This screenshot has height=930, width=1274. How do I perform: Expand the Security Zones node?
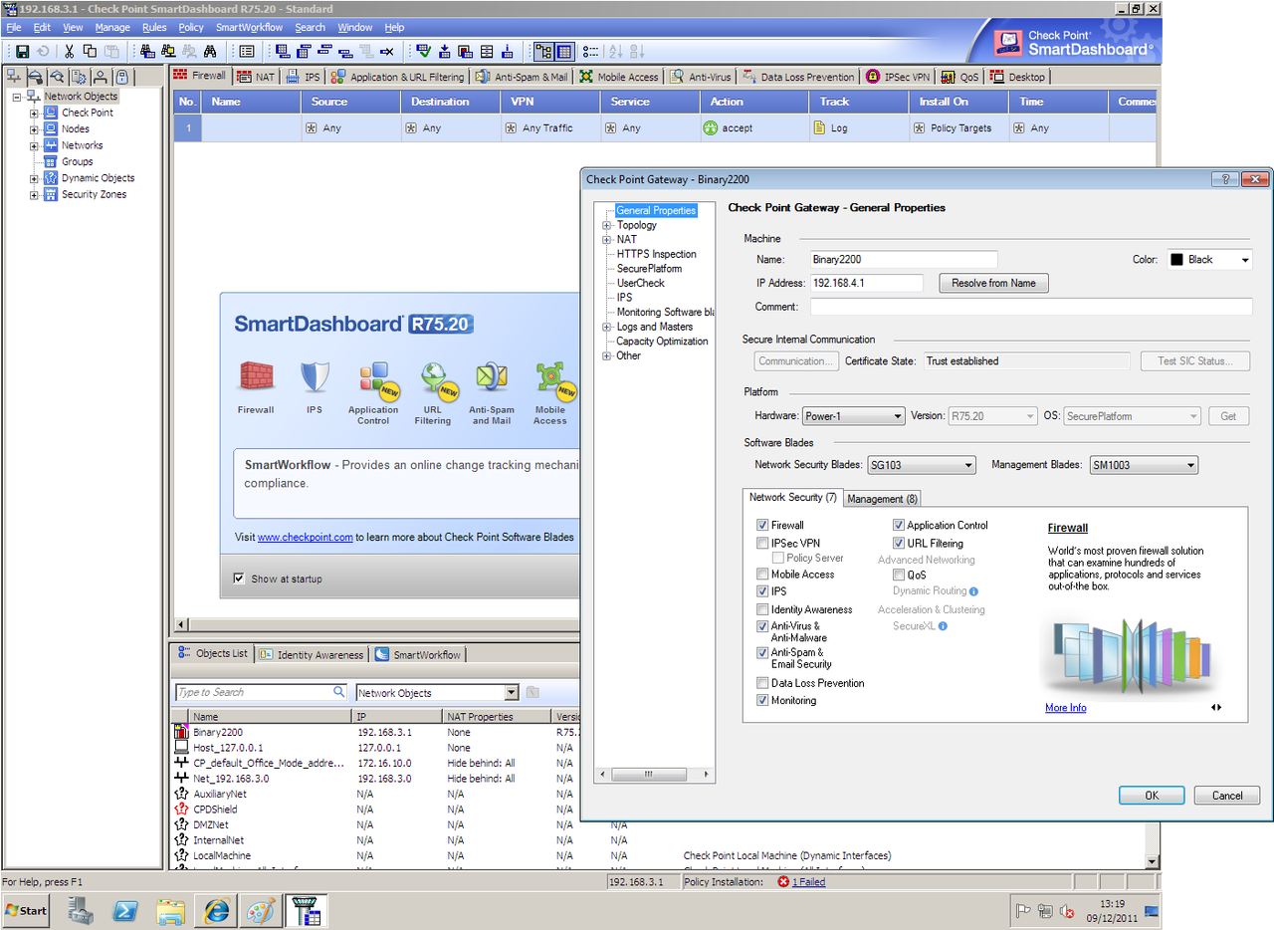pyautogui.click(x=34, y=195)
